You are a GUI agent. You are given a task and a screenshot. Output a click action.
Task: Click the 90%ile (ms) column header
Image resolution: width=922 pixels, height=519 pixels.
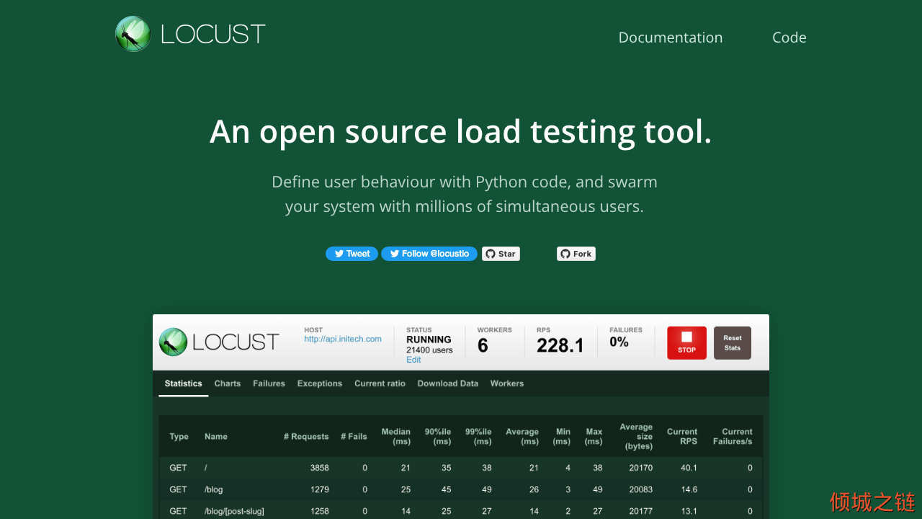(438, 436)
